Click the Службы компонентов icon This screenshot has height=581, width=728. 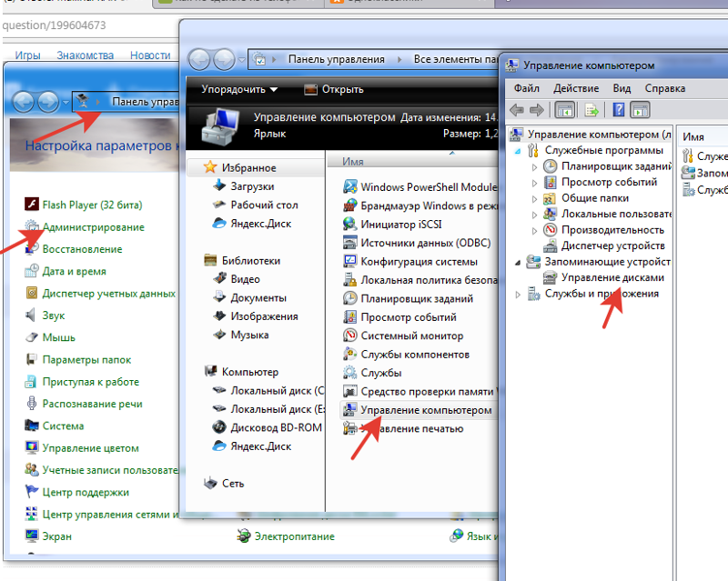point(350,355)
